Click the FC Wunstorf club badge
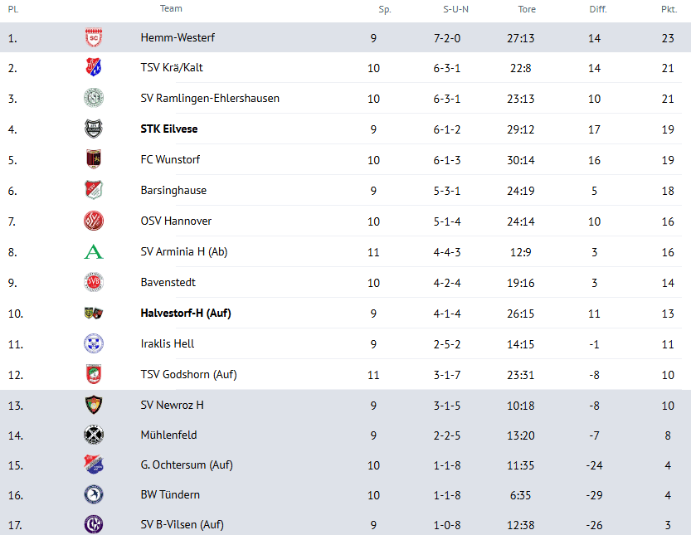Image resolution: width=691 pixels, height=535 pixels. click(94, 159)
